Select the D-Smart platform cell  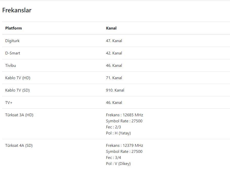pos(13,53)
